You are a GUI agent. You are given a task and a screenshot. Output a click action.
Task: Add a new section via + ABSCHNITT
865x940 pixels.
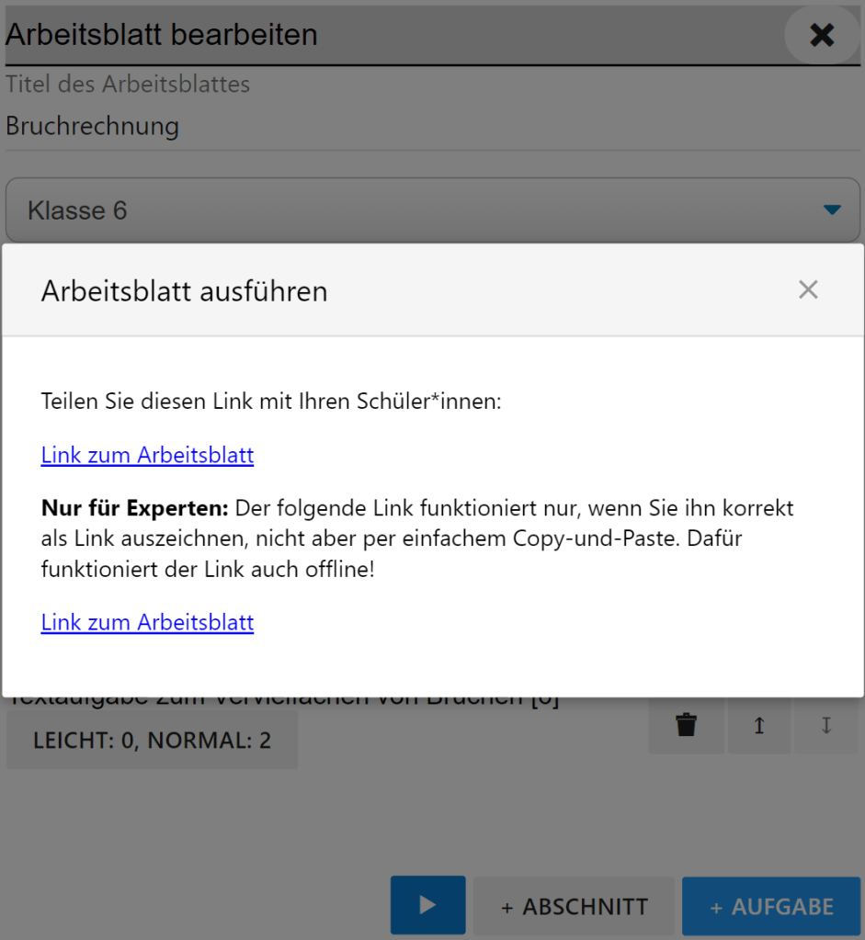pyautogui.click(x=574, y=907)
